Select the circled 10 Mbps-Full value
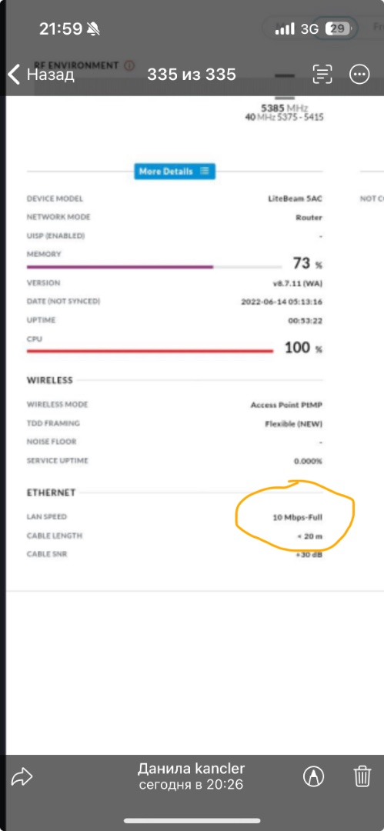The image size is (384, 831). point(297,517)
